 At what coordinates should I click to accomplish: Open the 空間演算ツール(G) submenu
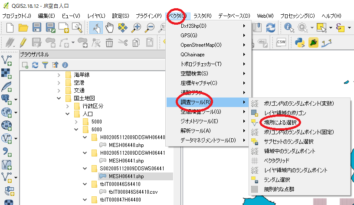[207, 112]
